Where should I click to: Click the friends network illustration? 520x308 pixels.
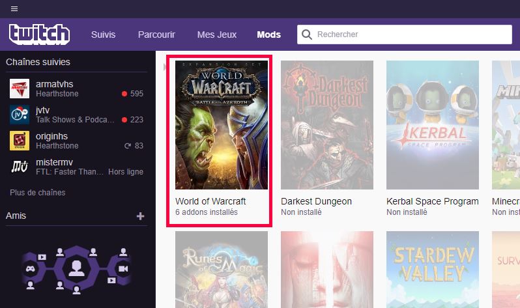77,270
